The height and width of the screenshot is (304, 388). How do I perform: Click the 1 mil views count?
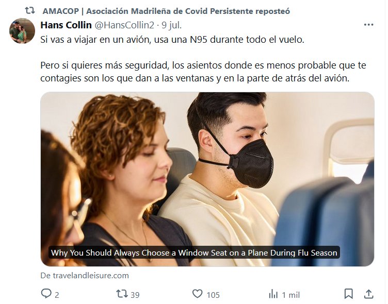pos(291,295)
